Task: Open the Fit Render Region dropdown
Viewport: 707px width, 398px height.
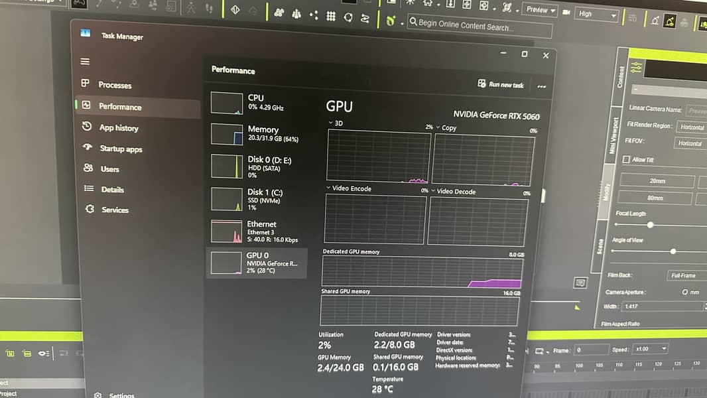Action: pyautogui.click(x=692, y=127)
